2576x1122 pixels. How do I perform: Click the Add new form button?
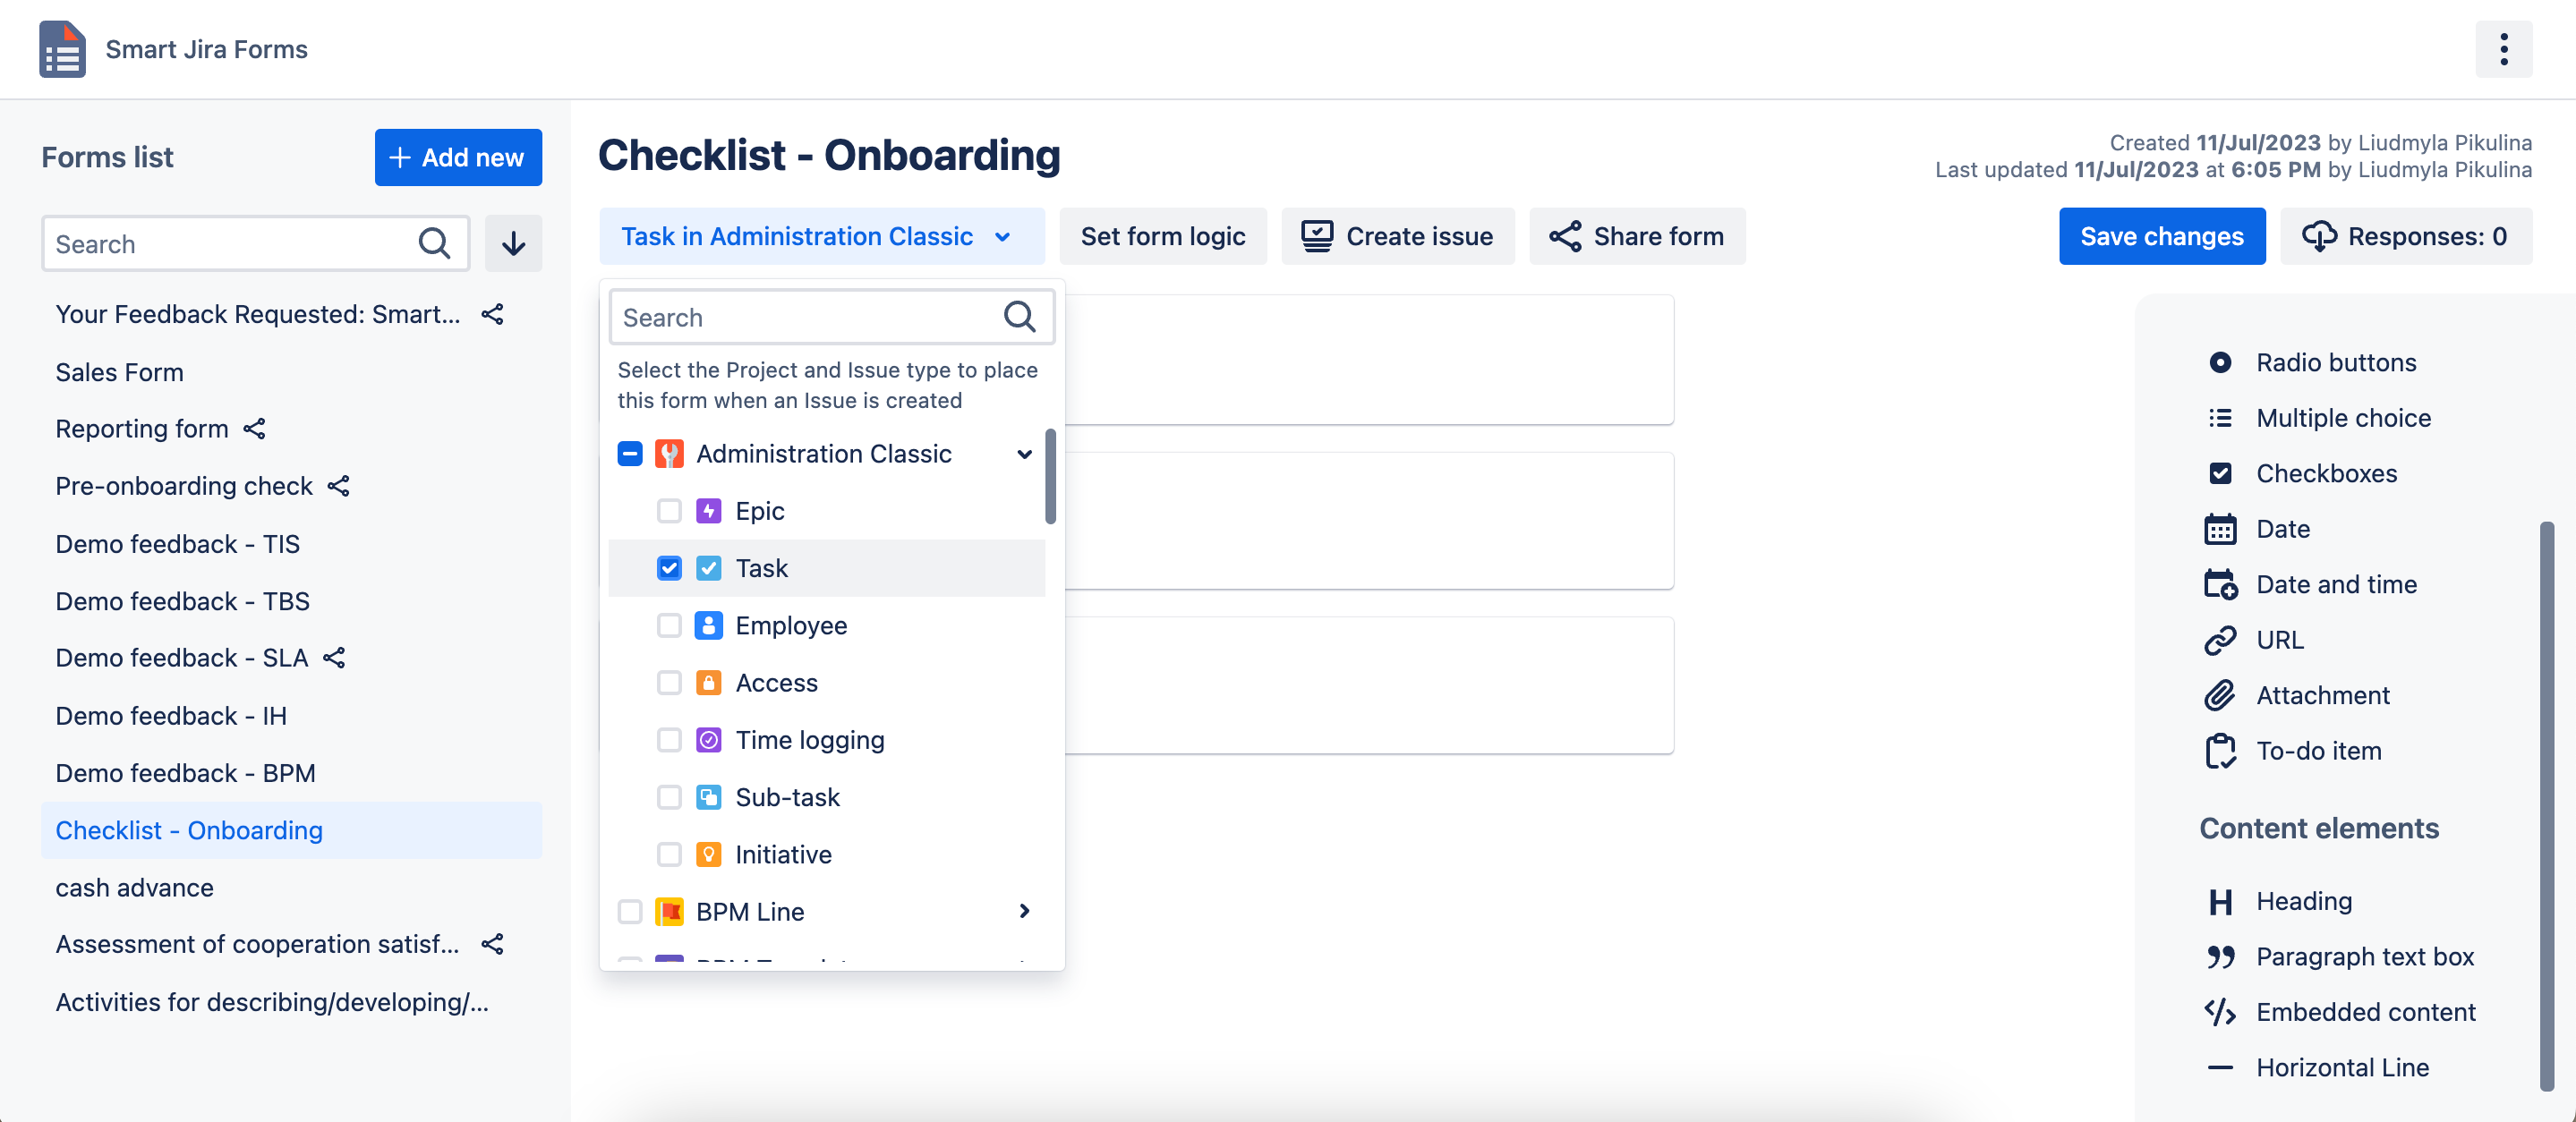click(458, 157)
